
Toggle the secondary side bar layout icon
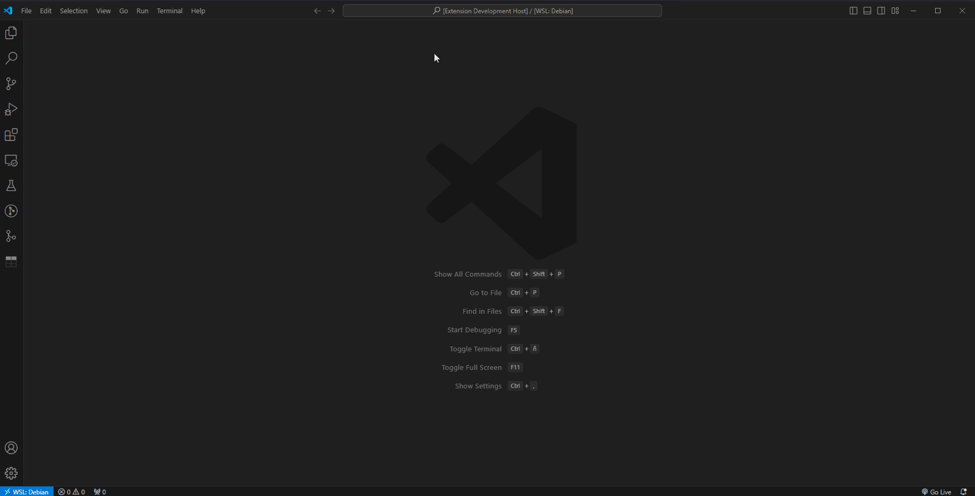881,11
